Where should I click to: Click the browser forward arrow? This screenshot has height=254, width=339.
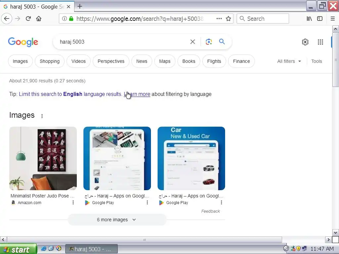click(18, 19)
